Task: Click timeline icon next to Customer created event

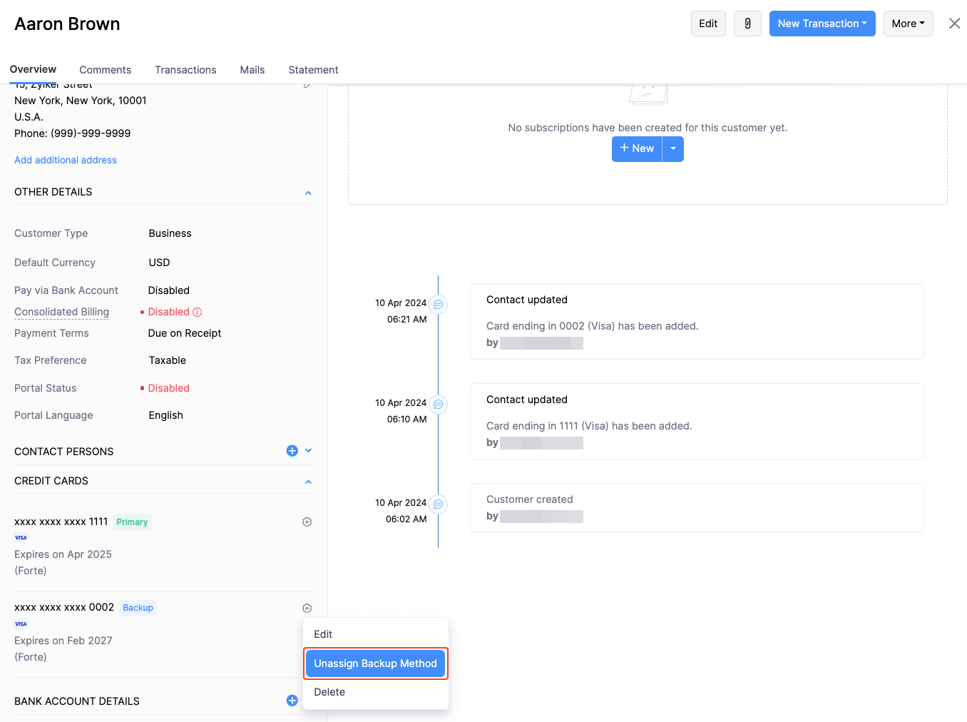Action: point(439,504)
